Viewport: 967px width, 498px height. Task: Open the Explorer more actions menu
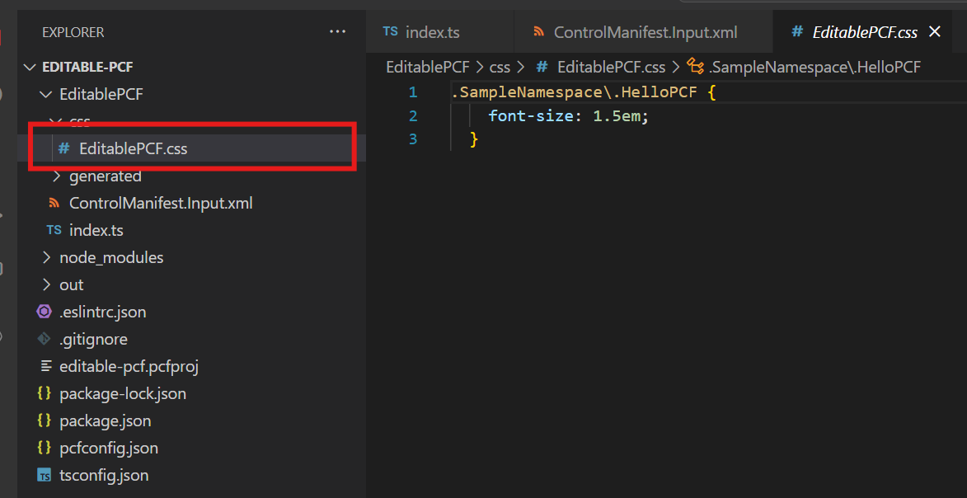(x=337, y=31)
